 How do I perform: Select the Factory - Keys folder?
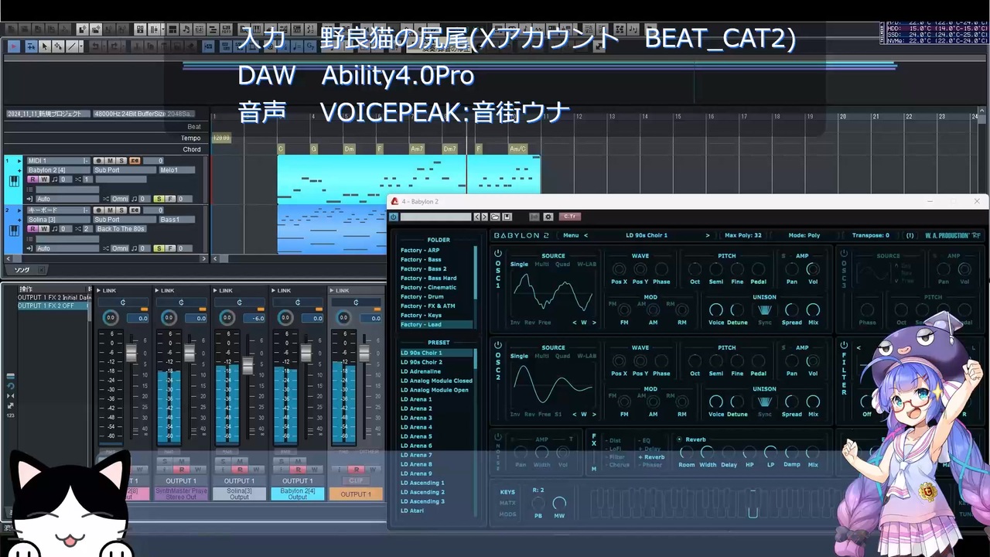coord(421,316)
